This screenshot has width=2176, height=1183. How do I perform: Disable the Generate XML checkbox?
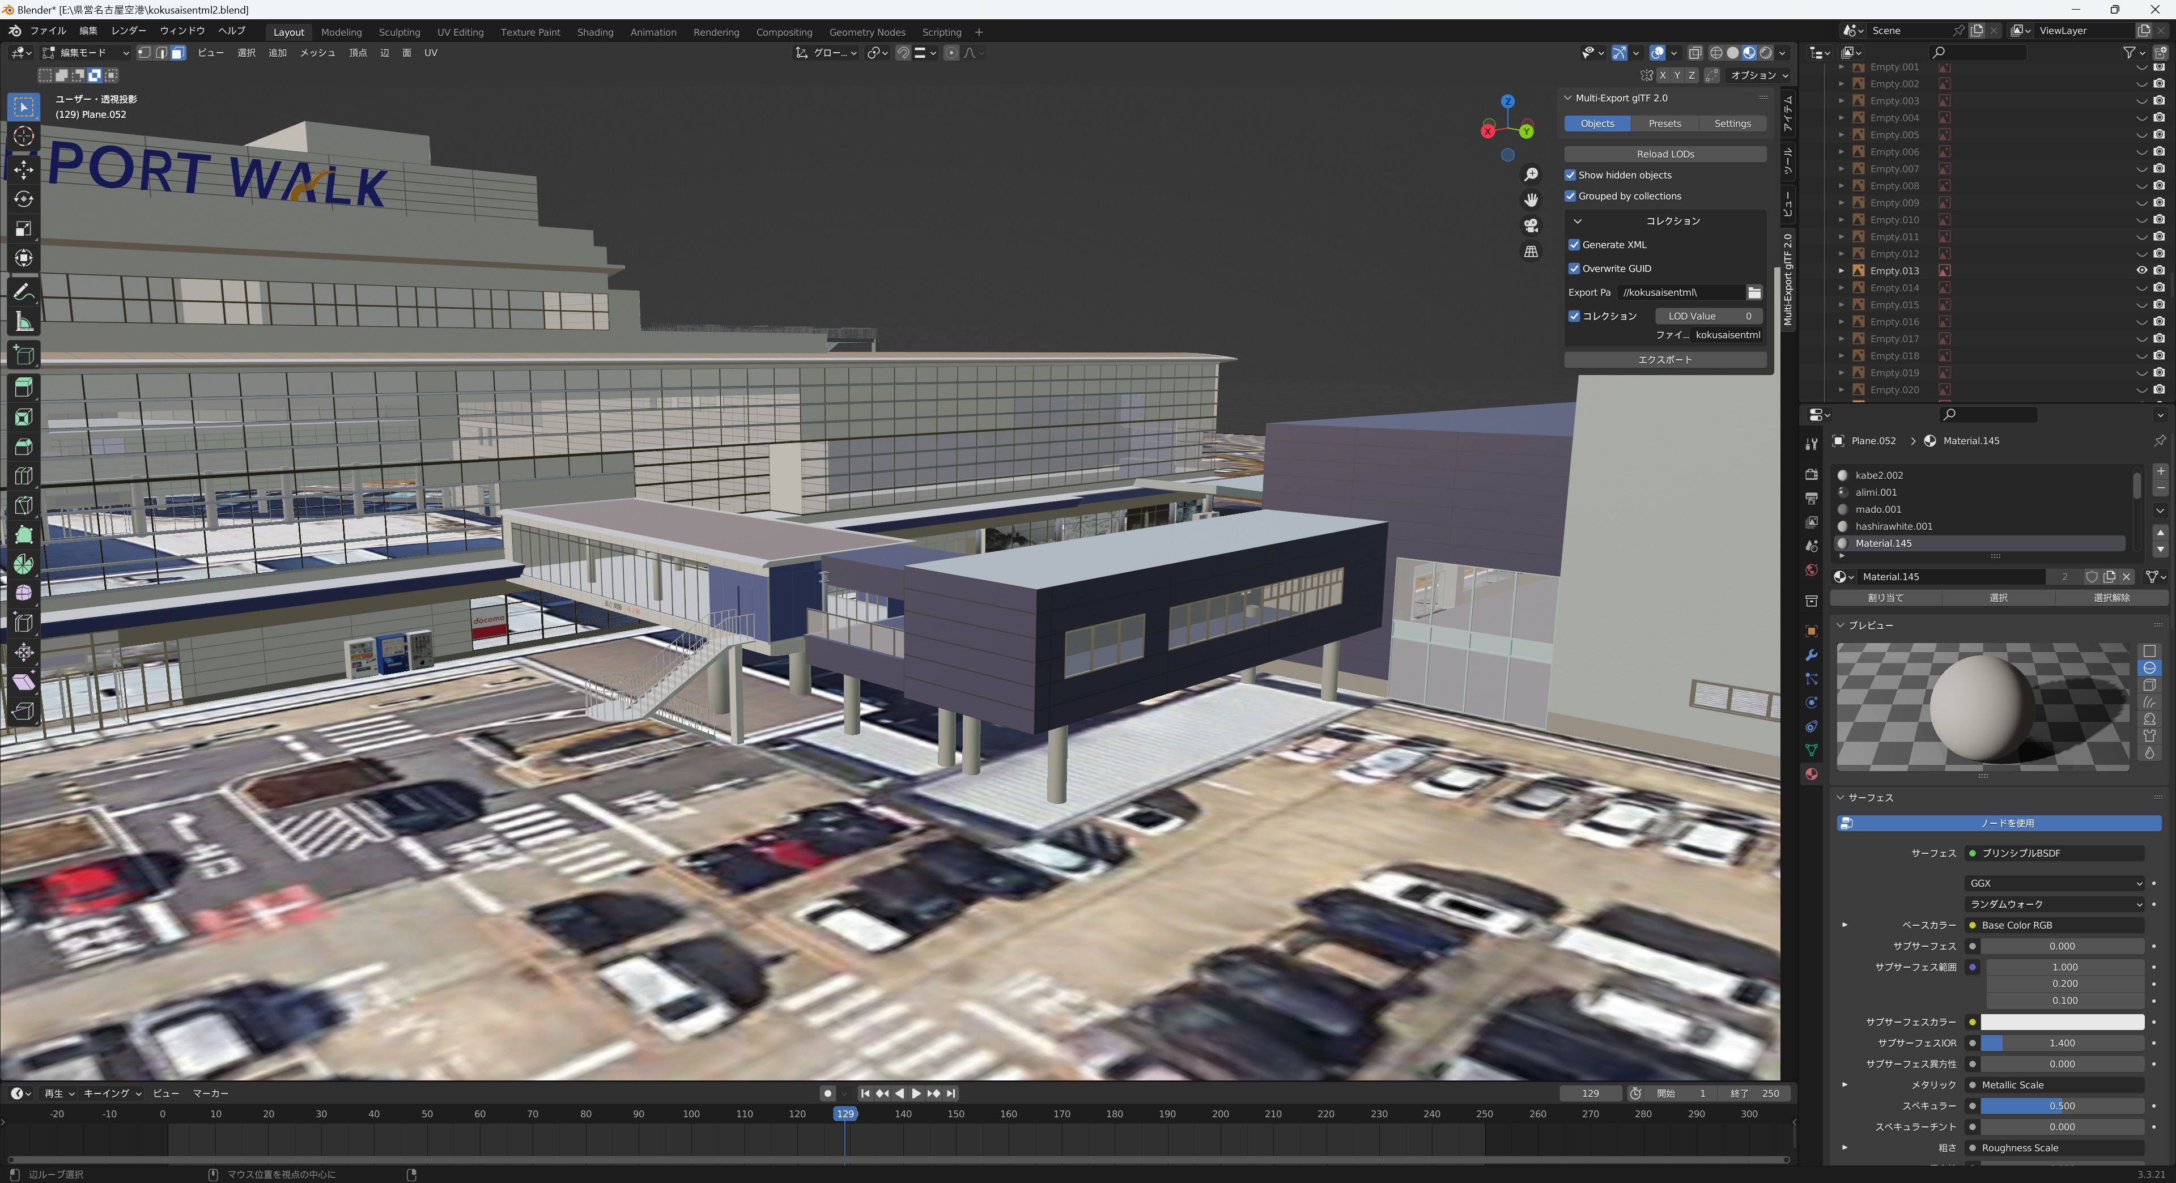pyautogui.click(x=1575, y=245)
